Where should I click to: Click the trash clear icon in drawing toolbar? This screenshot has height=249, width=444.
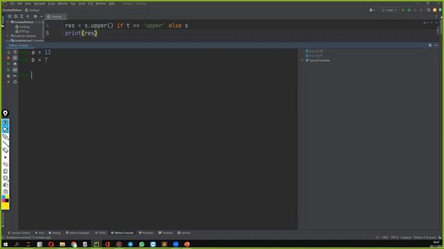point(6,171)
